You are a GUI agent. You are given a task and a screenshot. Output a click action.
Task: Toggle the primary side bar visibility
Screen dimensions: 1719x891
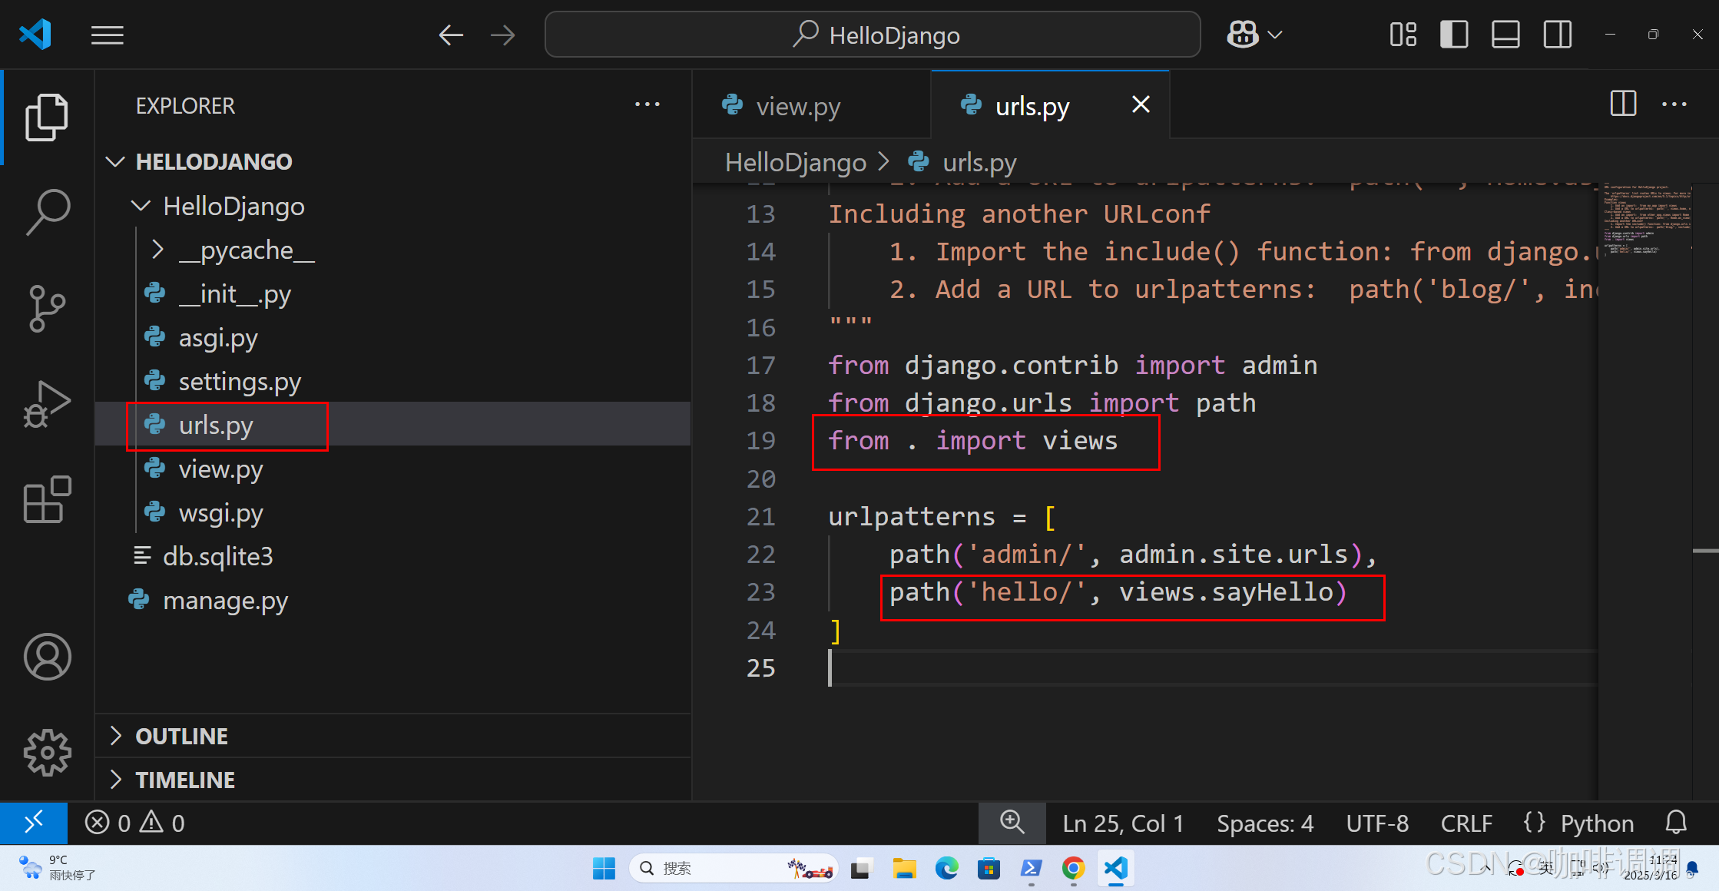pos(1454,35)
